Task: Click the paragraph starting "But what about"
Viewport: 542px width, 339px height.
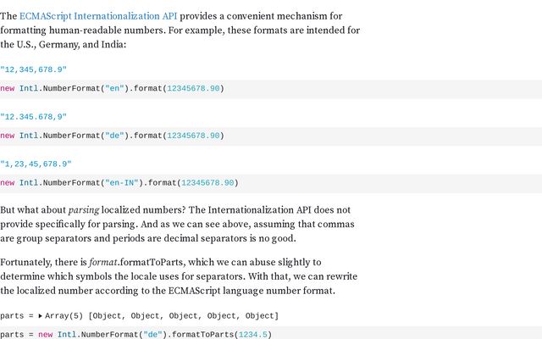Action: 169,224
